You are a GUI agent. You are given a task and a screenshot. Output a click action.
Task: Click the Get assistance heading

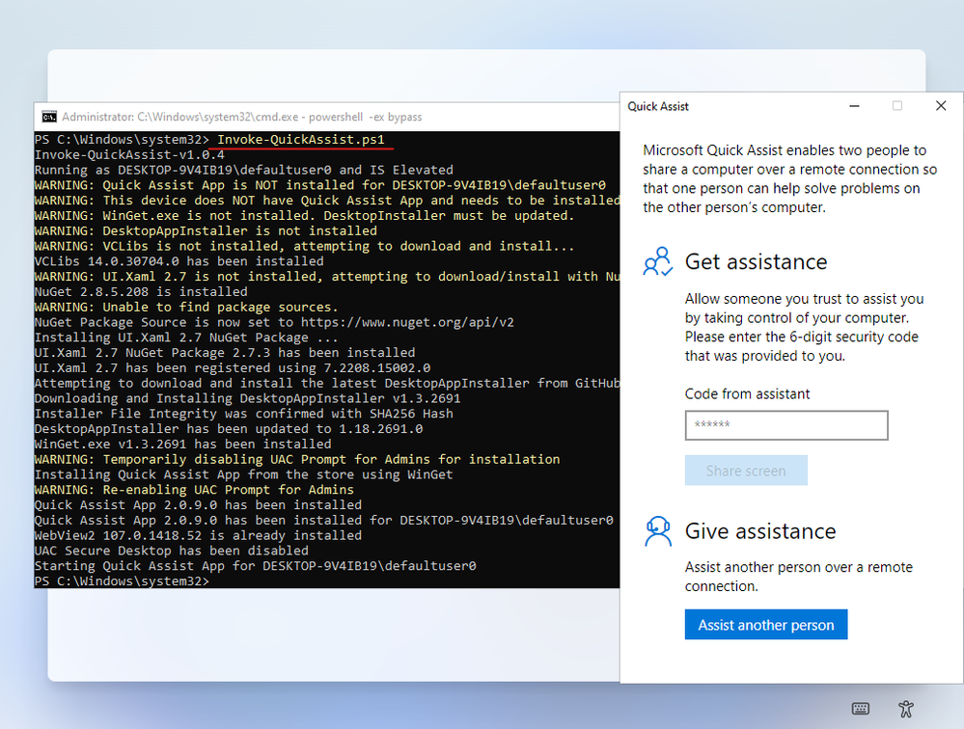[756, 261]
